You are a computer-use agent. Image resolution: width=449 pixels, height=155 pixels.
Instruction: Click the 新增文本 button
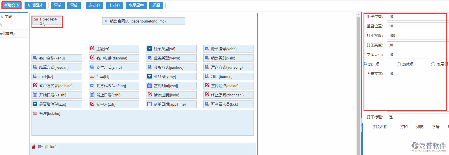tap(12, 5)
